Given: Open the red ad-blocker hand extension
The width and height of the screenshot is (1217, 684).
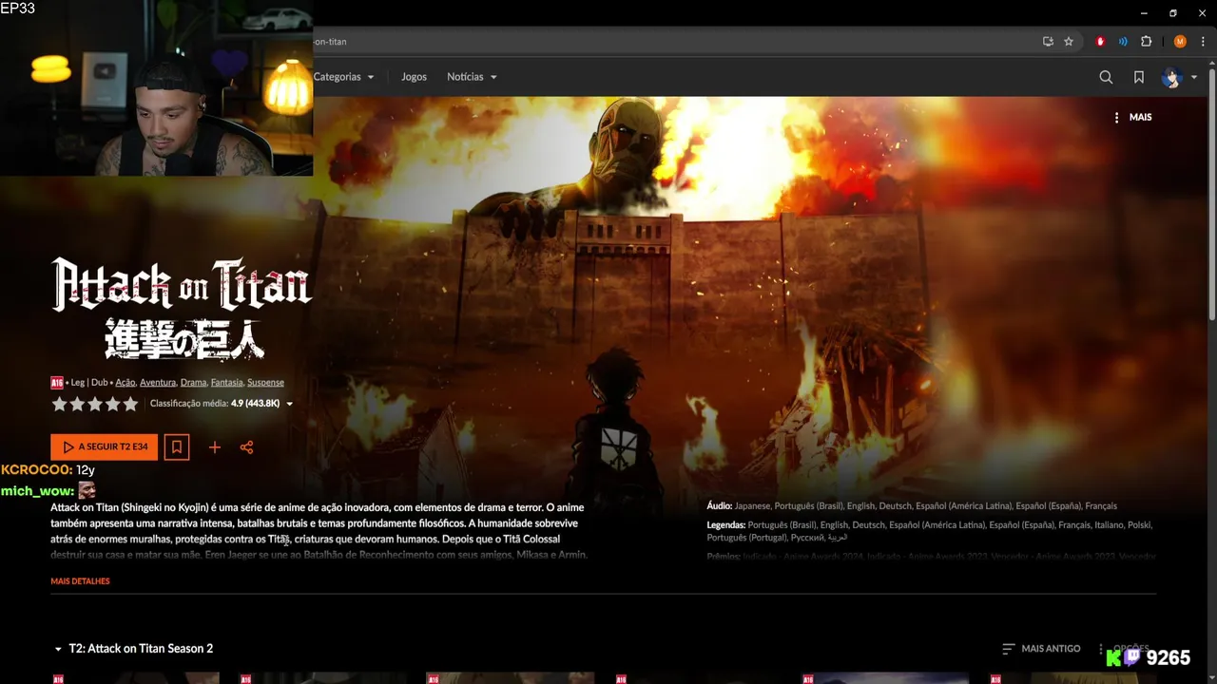Looking at the screenshot, I should 1100,42.
